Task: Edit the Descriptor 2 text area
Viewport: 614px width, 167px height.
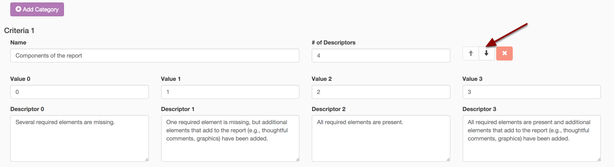Action: click(381, 138)
